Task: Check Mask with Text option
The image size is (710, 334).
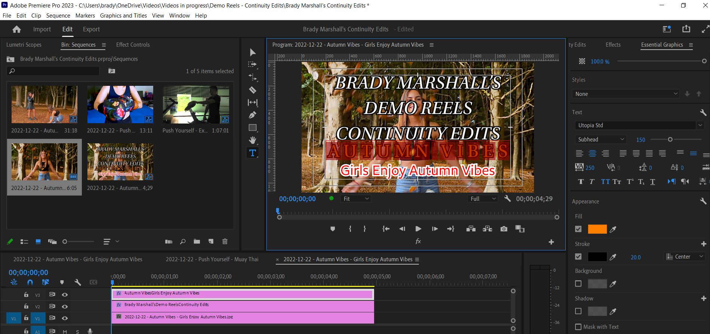Action: click(x=578, y=327)
